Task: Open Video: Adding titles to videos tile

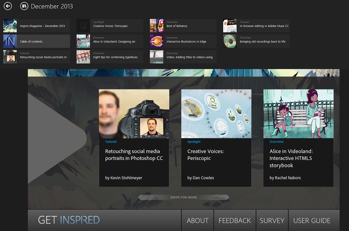Action: click(183, 57)
